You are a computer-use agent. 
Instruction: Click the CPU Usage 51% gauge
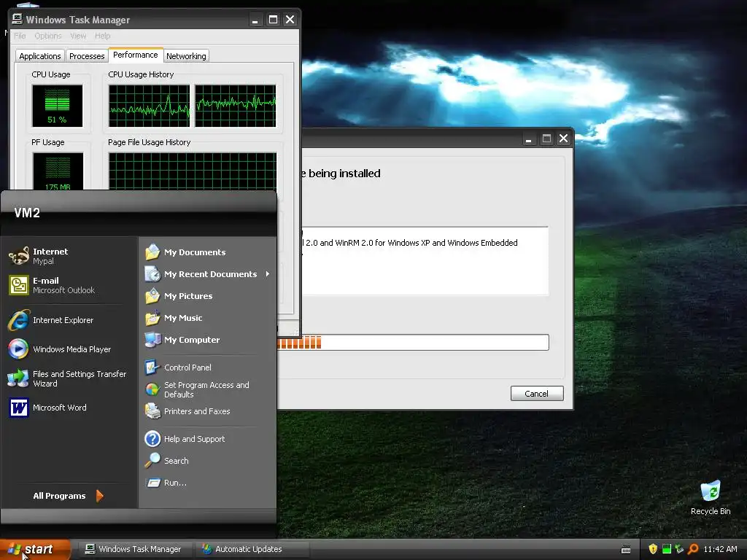click(57, 106)
